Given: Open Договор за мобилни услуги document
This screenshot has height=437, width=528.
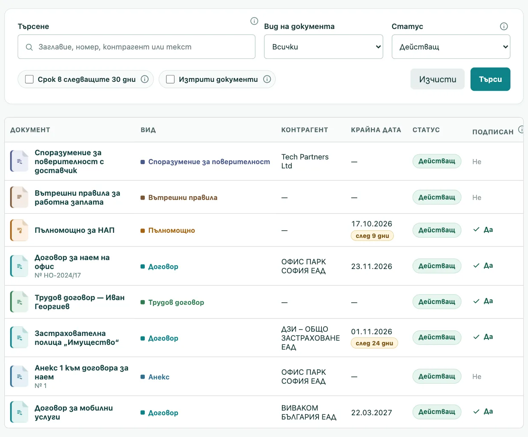Looking at the screenshot, I should pyautogui.click(x=74, y=412).
